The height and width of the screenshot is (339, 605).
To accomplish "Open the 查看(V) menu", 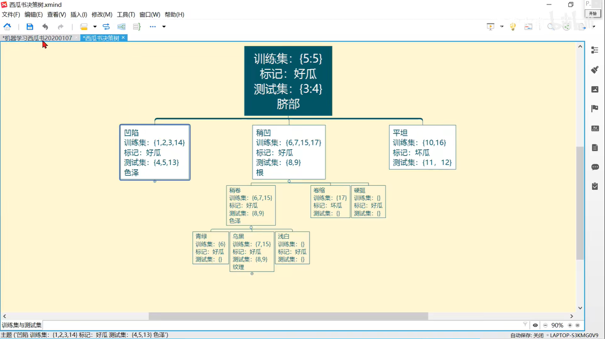I will click(56, 15).
